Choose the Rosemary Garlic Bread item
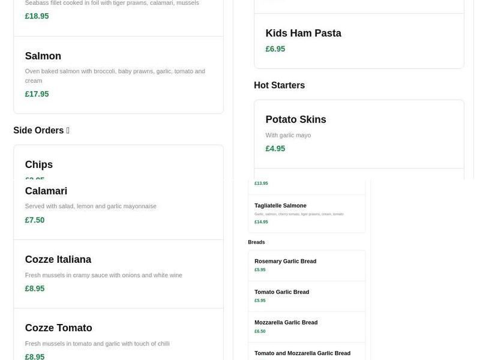Image resolution: width=480 pixels, height=360 pixels. [307, 265]
